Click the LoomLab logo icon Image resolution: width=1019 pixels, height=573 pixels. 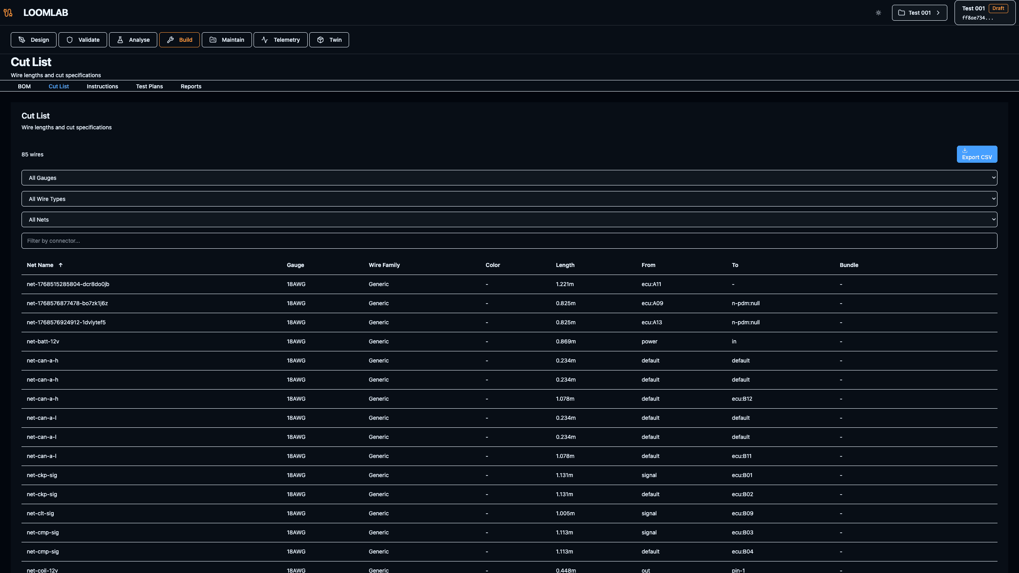pyautogui.click(x=8, y=13)
